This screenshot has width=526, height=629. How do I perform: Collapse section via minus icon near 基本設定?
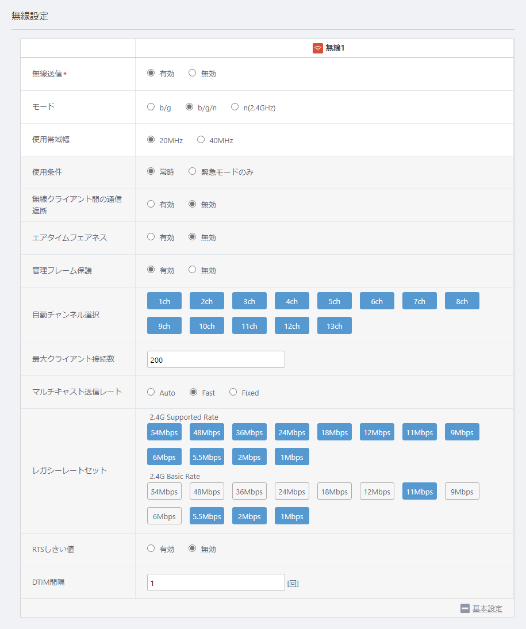pyautogui.click(x=465, y=608)
